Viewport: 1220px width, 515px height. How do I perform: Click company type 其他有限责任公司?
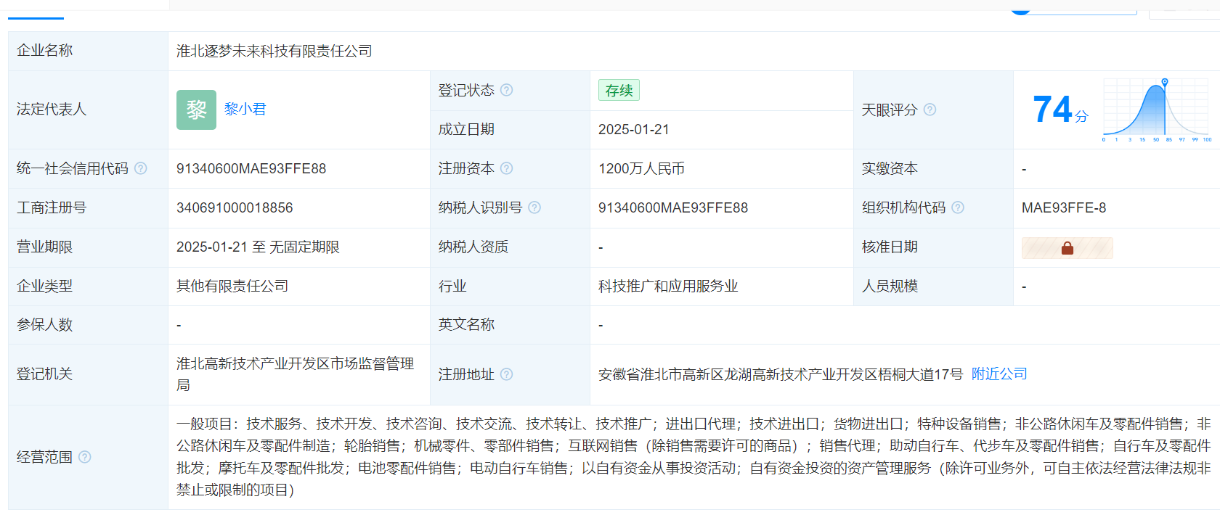(232, 286)
